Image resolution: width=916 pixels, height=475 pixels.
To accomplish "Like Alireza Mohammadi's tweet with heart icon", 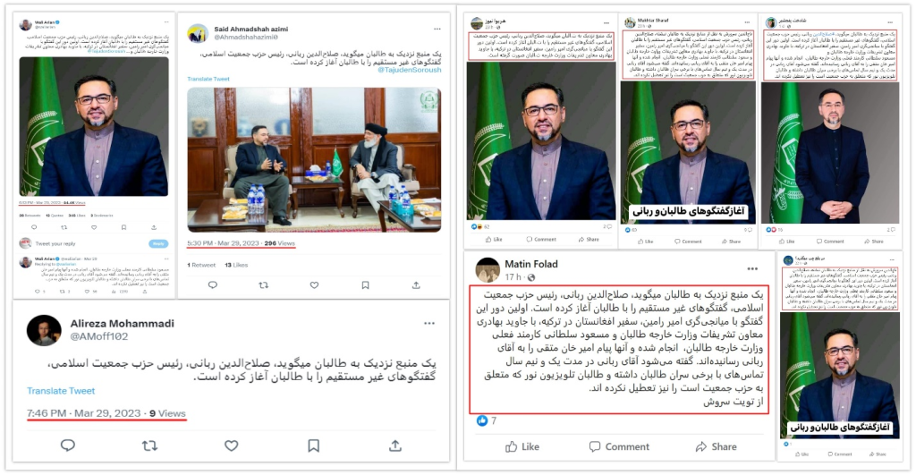I will click(x=232, y=445).
